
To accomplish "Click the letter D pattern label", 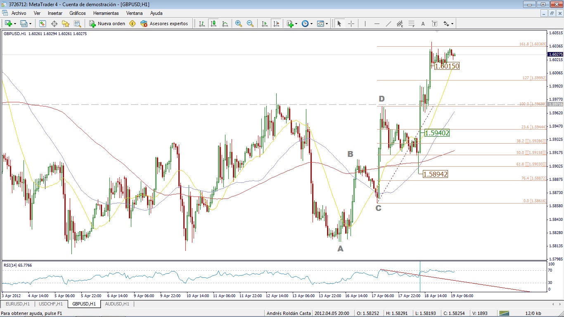I will click(382, 99).
